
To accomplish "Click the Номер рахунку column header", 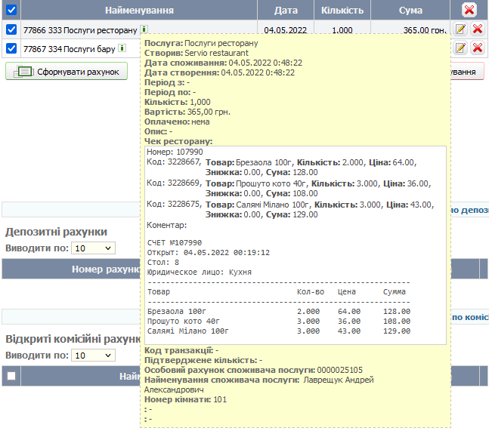I will click(106, 269).
